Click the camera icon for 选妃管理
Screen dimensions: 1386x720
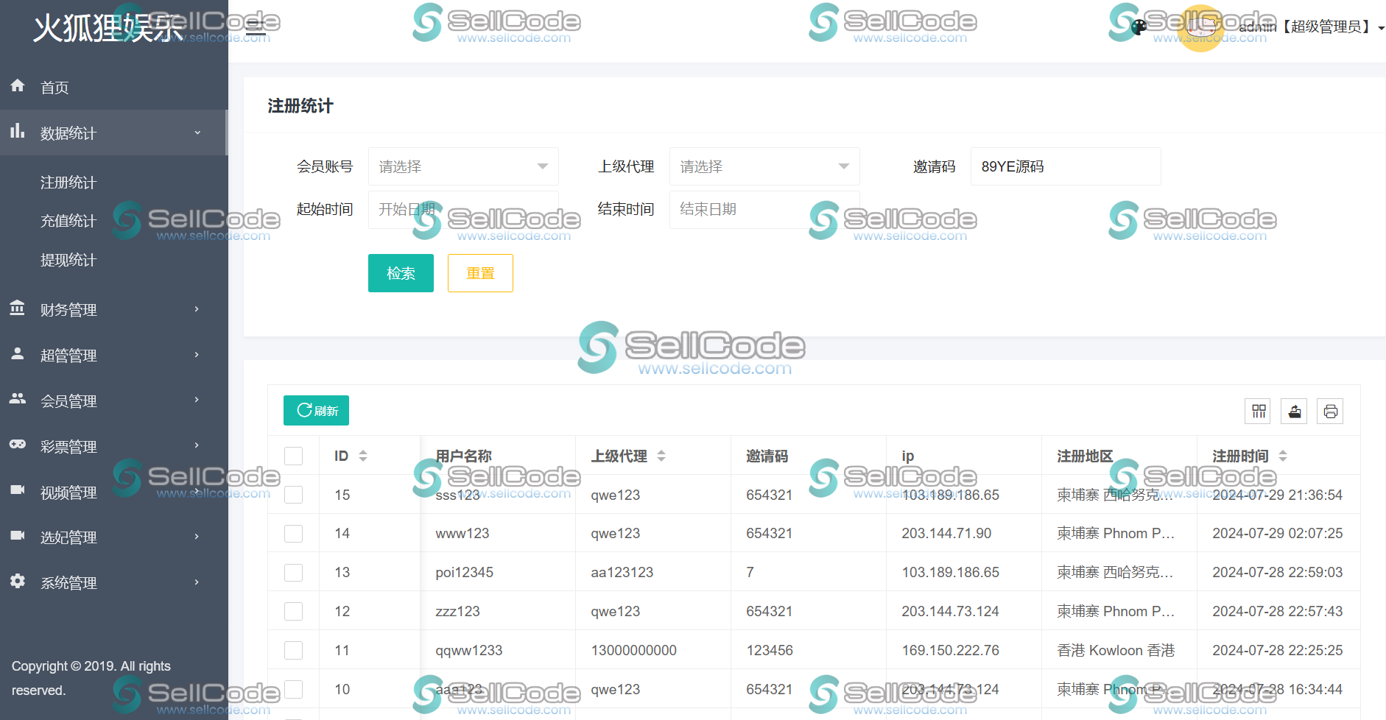[x=18, y=535]
